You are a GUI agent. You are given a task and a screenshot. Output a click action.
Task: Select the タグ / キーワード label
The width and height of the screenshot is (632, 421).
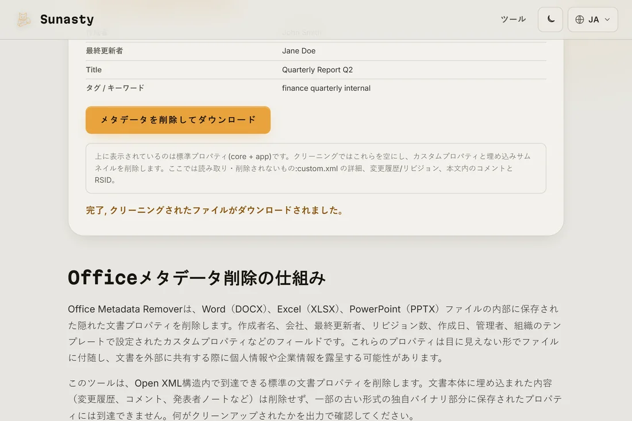[x=115, y=88]
